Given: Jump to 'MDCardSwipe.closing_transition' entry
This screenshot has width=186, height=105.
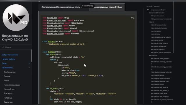Looking at the screenshot, I should pos(162,68).
